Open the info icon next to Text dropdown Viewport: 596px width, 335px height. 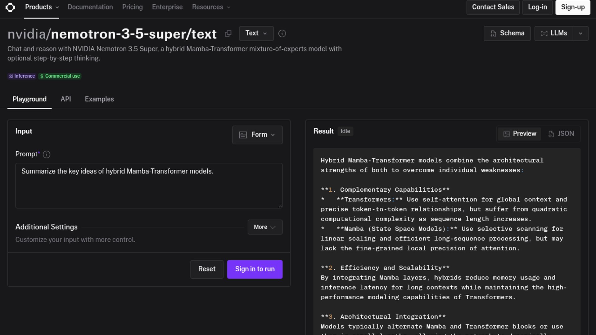(x=282, y=33)
